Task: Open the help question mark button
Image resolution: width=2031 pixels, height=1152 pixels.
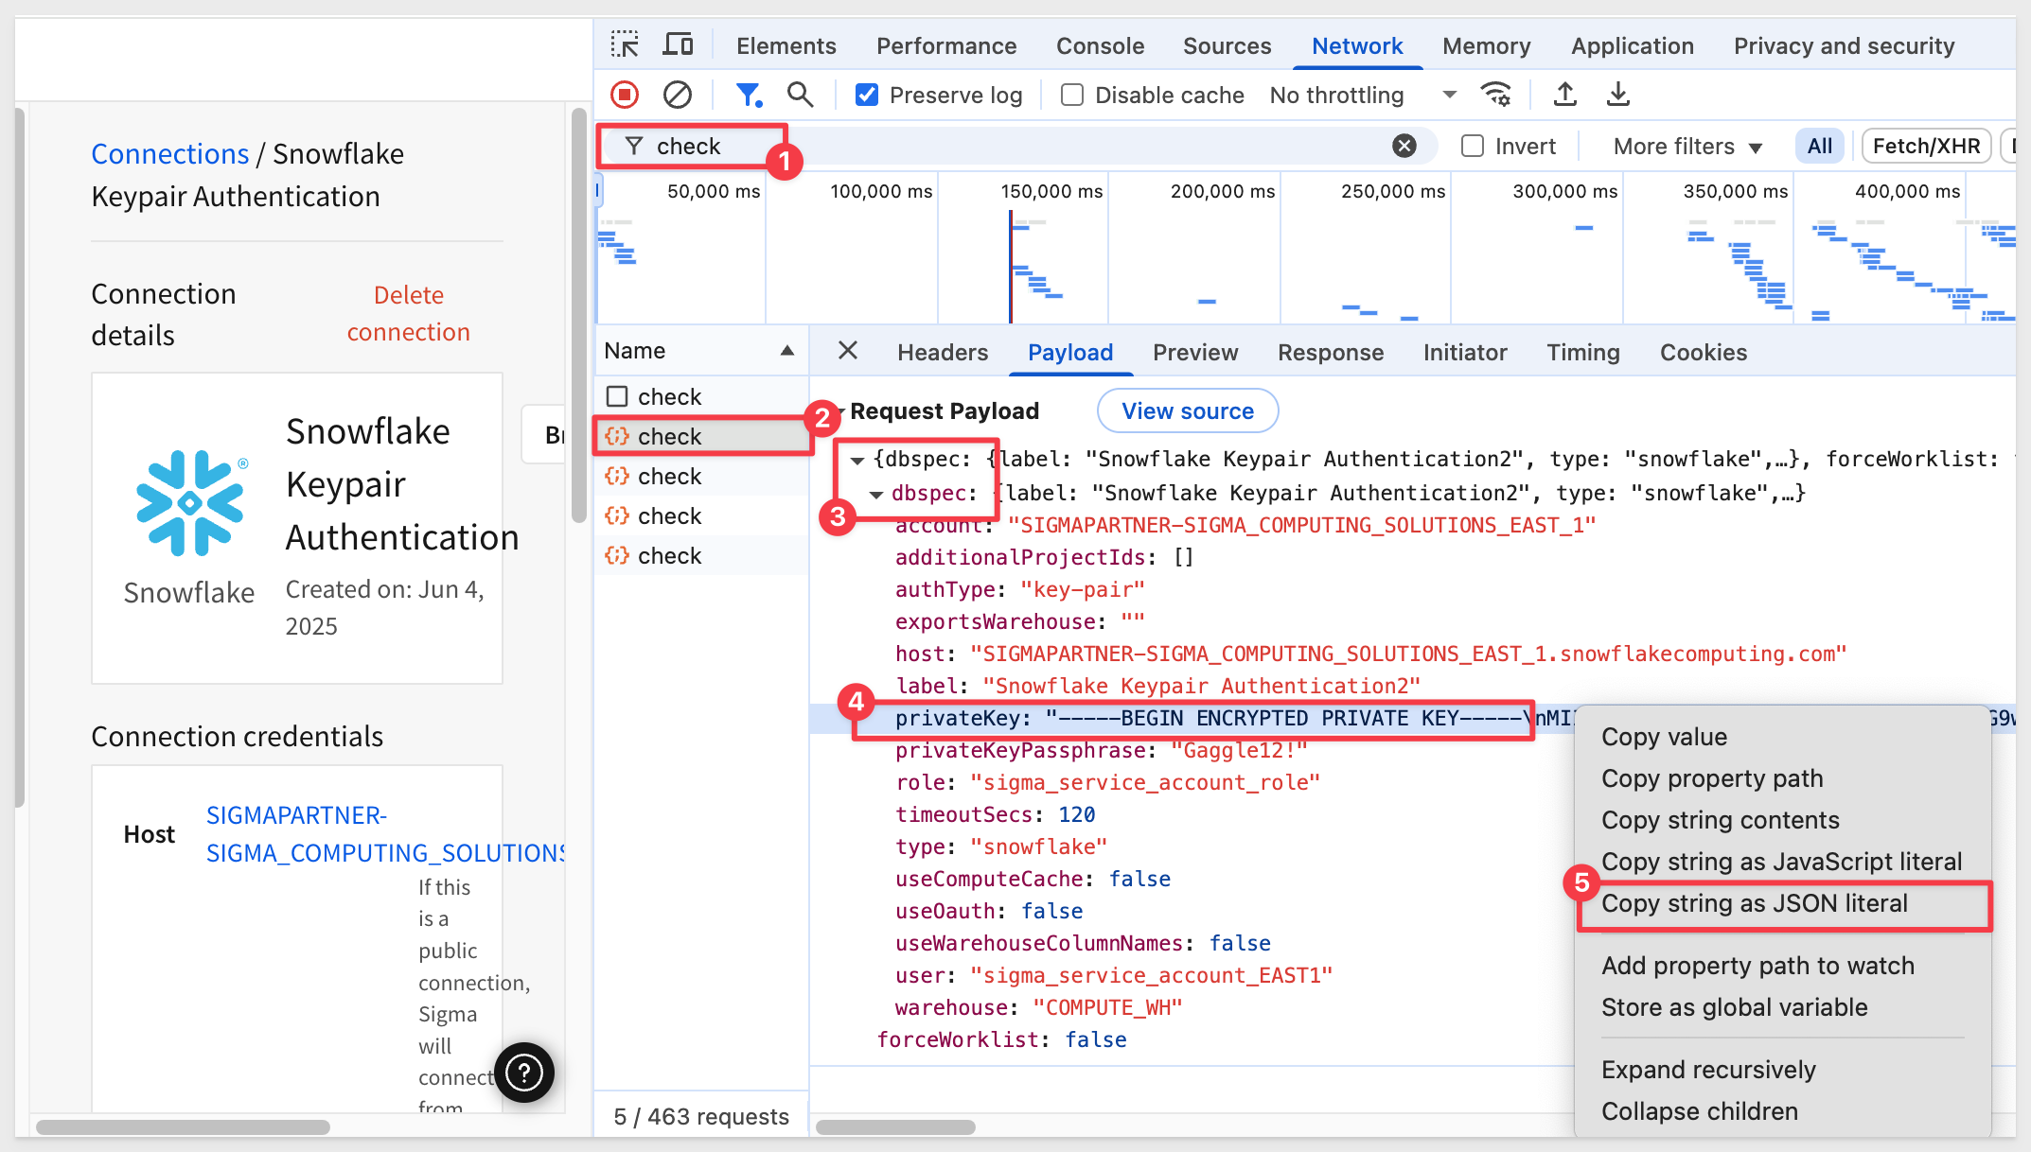Action: 524,1072
